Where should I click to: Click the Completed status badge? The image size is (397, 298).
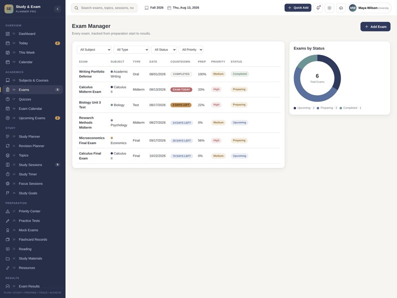pyautogui.click(x=240, y=74)
